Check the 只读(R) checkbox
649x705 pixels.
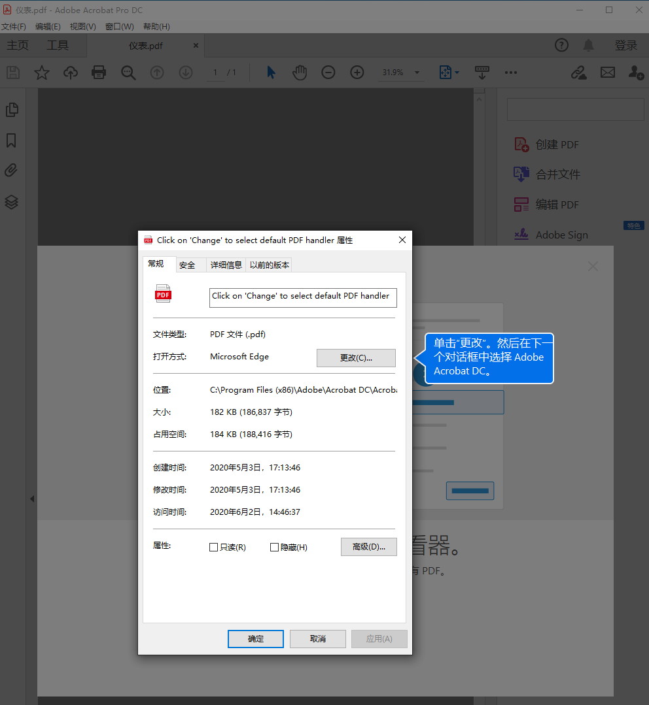click(214, 547)
